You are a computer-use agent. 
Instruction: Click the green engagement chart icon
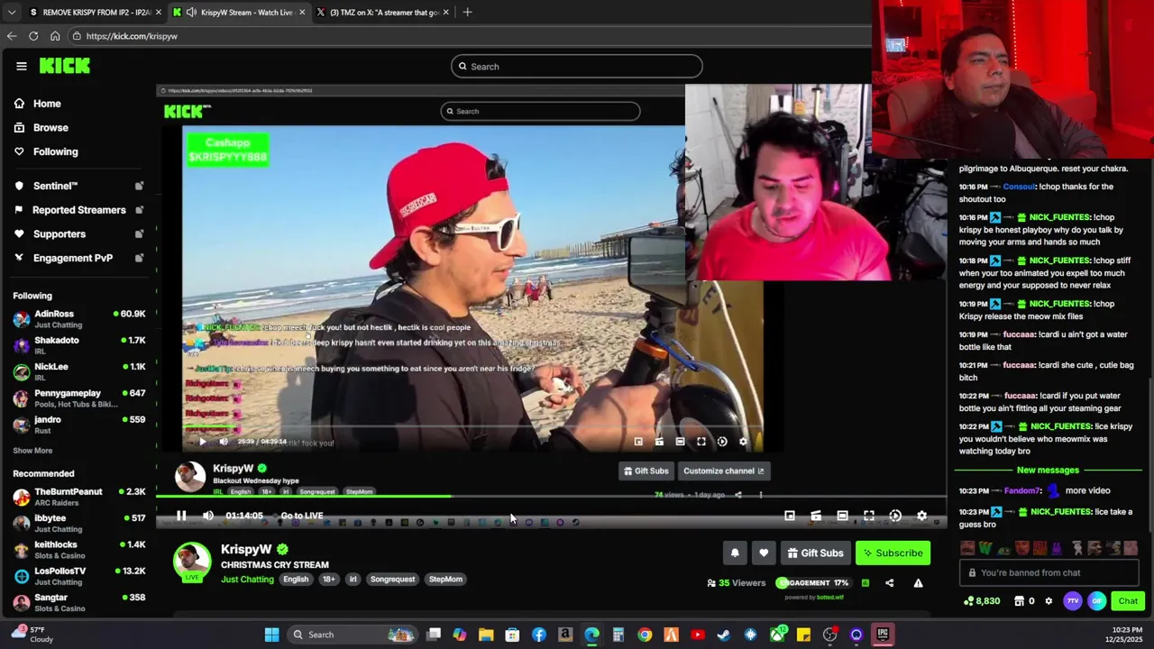coord(865,583)
